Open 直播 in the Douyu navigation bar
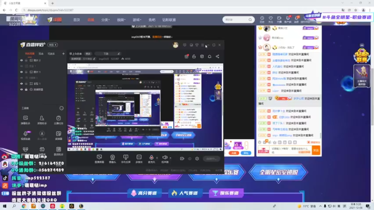 [x=91, y=20]
